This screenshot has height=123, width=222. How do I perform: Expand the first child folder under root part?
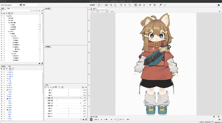(8, 18)
